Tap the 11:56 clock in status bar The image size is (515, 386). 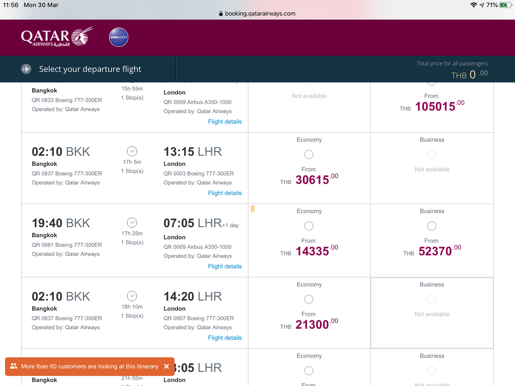11,5
